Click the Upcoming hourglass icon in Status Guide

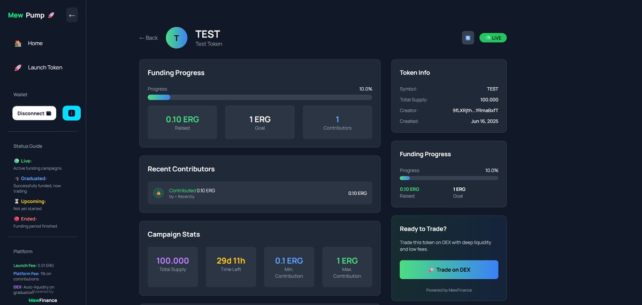pos(16,201)
